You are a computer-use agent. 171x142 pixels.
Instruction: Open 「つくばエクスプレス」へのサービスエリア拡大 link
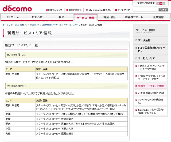coord(151,77)
